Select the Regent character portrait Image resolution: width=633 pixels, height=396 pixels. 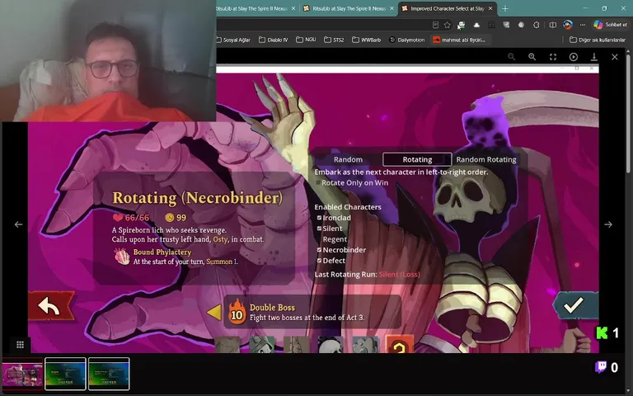pyautogui.click(x=297, y=345)
